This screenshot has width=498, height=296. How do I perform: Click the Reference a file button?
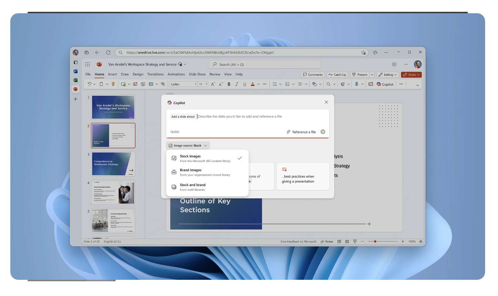click(x=301, y=132)
